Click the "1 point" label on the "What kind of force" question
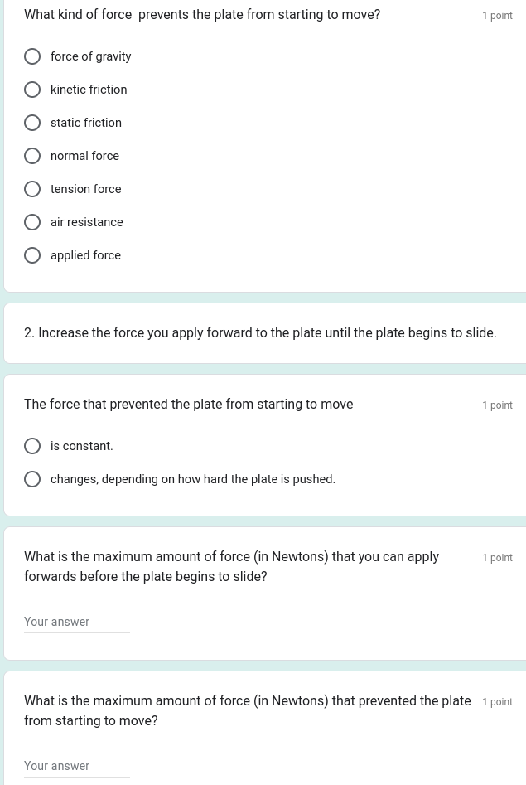Viewport: 526px width, 785px height. coord(497,16)
